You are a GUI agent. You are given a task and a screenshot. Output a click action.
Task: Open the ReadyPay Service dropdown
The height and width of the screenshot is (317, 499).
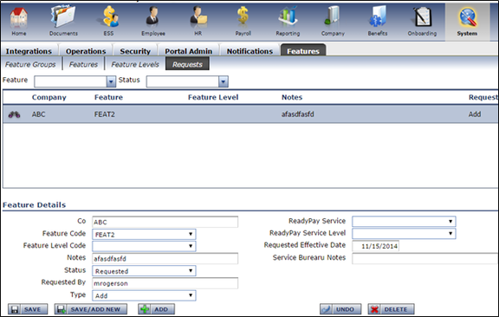tap(404, 221)
